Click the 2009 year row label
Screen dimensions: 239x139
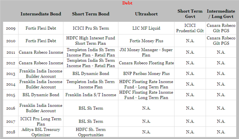[11, 28]
